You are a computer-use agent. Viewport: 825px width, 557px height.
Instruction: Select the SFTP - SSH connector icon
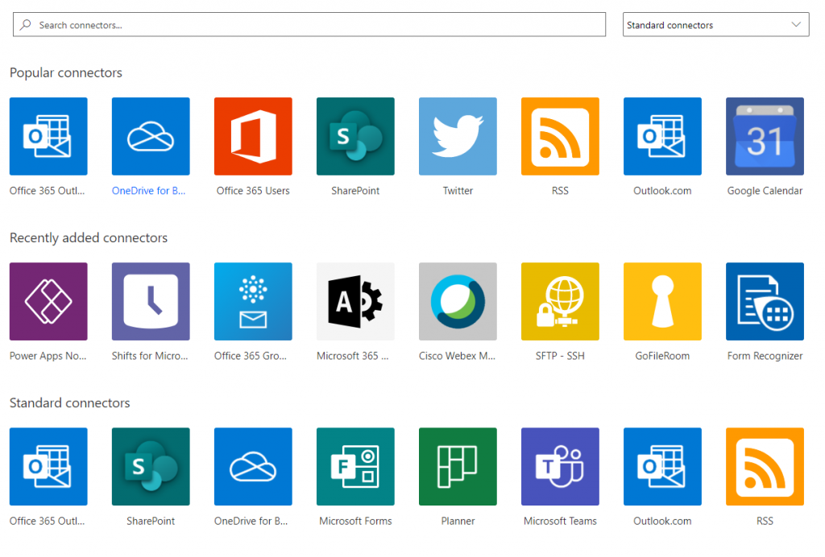tap(560, 301)
